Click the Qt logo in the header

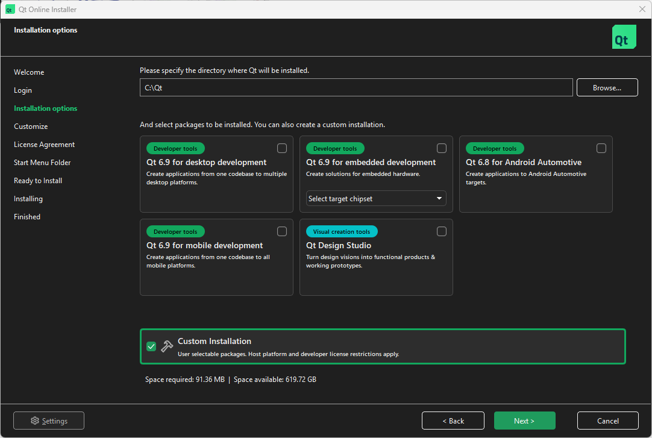pos(624,37)
